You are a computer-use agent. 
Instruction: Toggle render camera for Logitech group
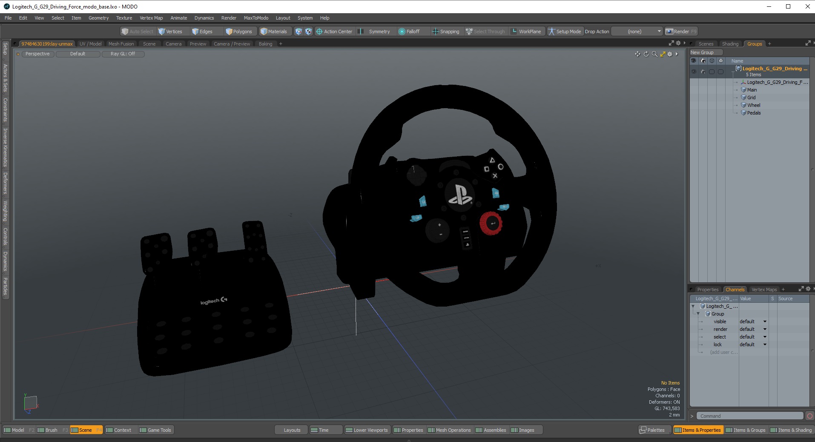coord(703,72)
